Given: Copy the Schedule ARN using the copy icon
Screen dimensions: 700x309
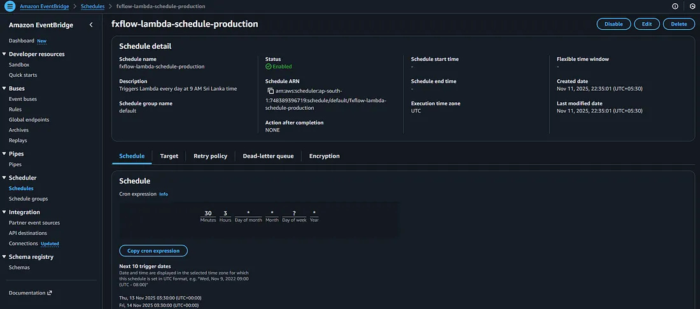Looking at the screenshot, I should click(270, 91).
